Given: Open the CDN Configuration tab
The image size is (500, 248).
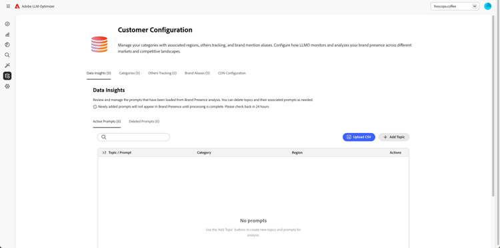Looking at the screenshot, I should click(232, 73).
